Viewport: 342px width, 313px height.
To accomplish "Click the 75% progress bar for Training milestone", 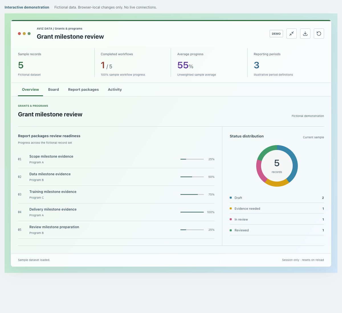I will tap(192, 195).
